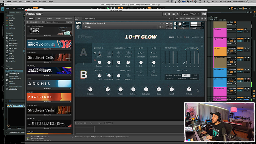
Task: Click the LFO 1 waveform shape icon
Action: pos(140,52)
